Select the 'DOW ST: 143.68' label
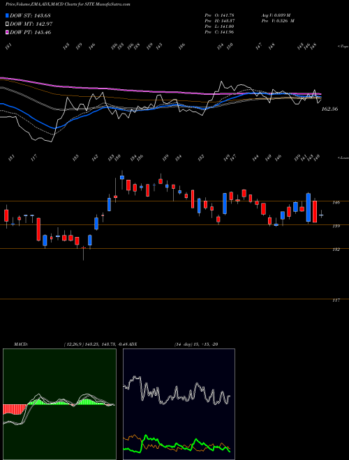This screenshot has width=349, height=460. pyautogui.click(x=31, y=15)
